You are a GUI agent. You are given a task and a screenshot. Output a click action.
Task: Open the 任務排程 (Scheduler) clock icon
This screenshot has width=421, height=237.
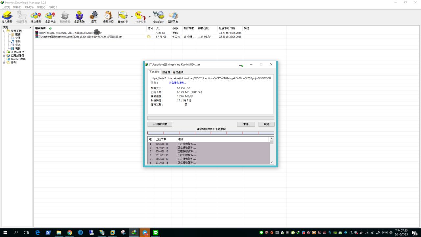(x=108, y=17)
